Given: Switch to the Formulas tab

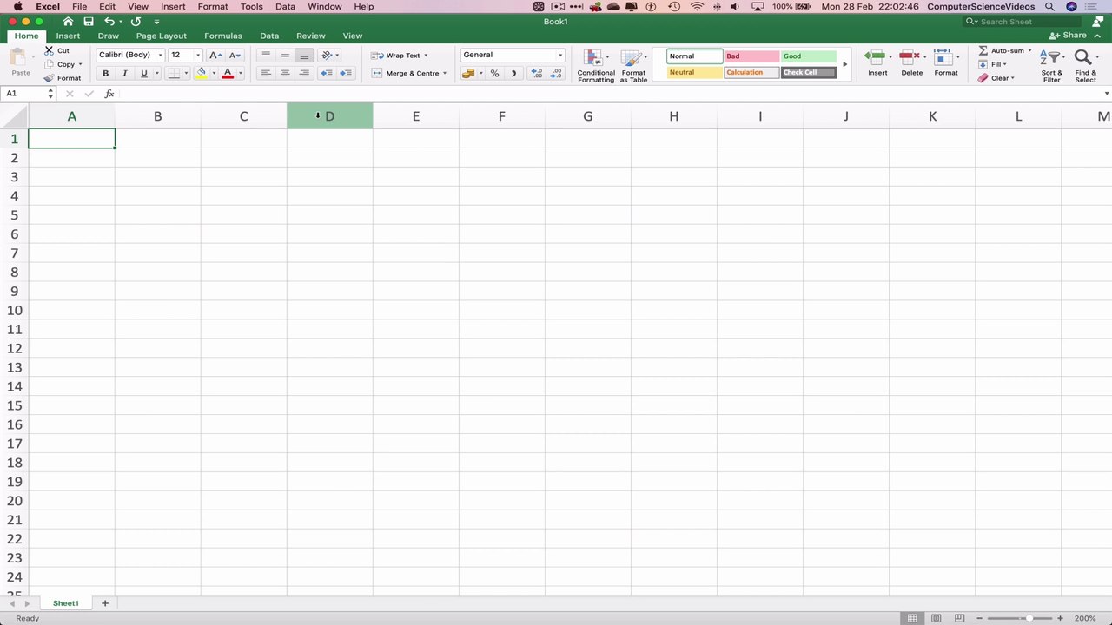Looking at the screenshot, I should [223, 36].
